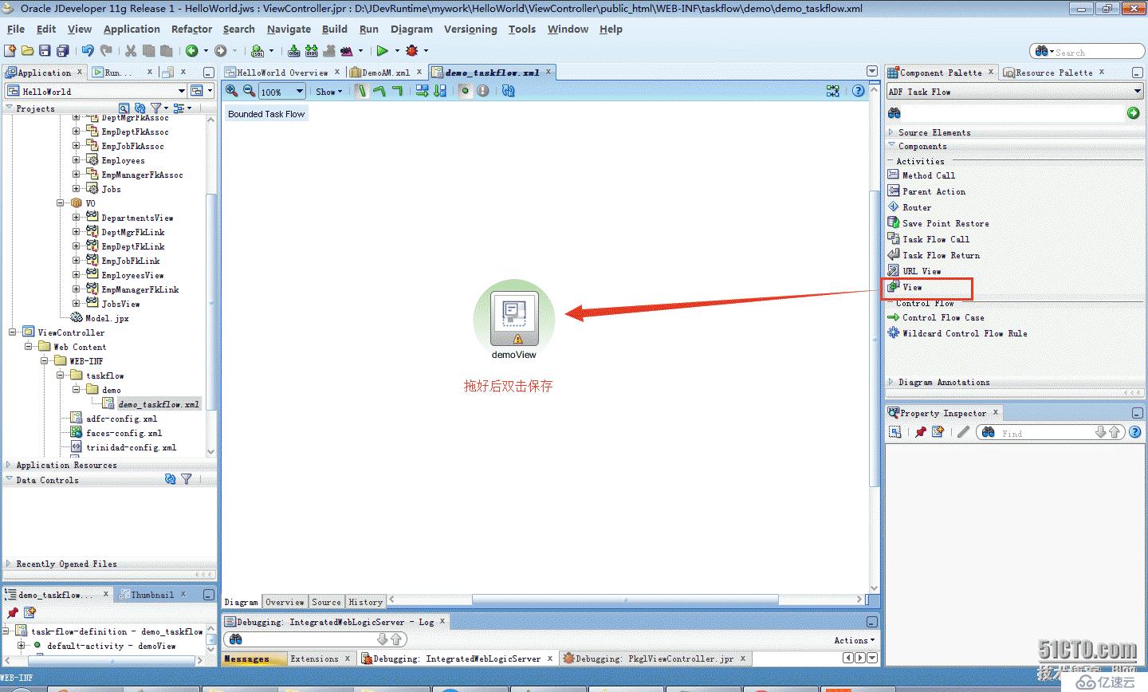Click the Save toolbar icon
Image resolution: width=1148 pixels, height=692 pixels.
pos(45,51)
